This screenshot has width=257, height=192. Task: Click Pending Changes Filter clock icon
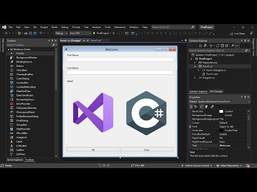211,46
